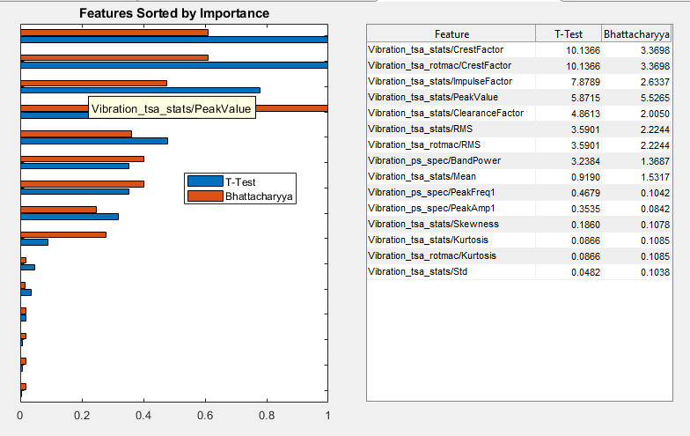Click the orange Bhattacharyya legend swatch
The width and height of the screenshot is (690, 436).
[205, 196]
